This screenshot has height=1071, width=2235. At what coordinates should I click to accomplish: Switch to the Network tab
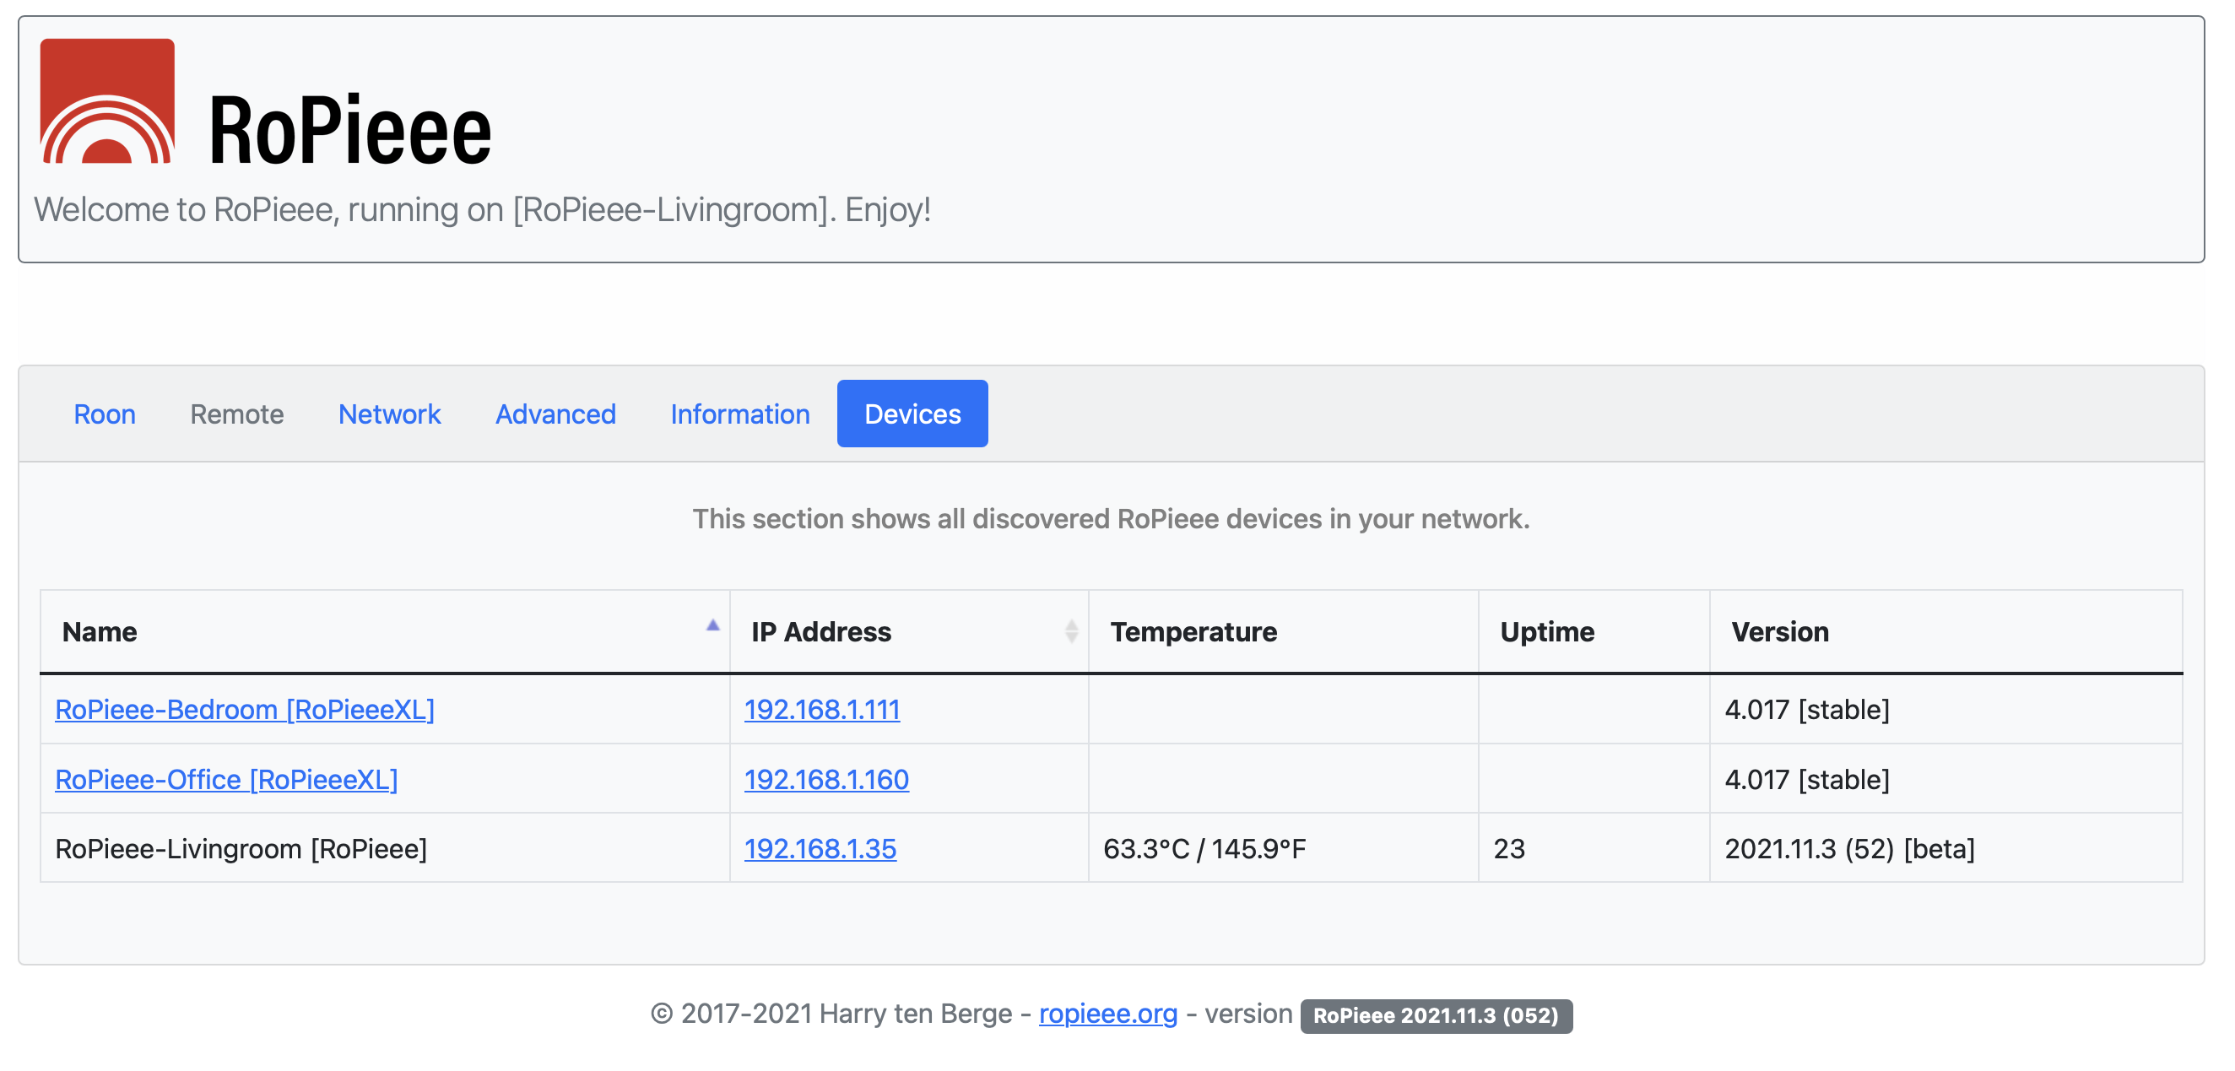click(x=390, y=414)
